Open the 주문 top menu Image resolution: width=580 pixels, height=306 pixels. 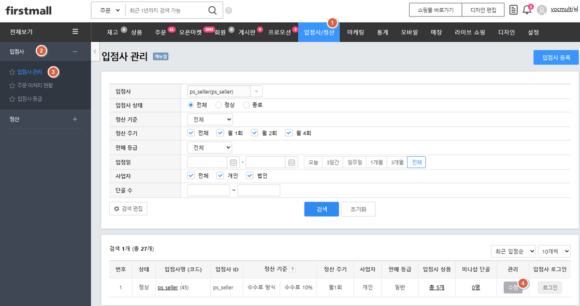tap(161, 32)
